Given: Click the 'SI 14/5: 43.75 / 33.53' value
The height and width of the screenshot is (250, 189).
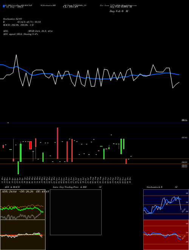Looking at the screenshot, I should tap(29, 22).
